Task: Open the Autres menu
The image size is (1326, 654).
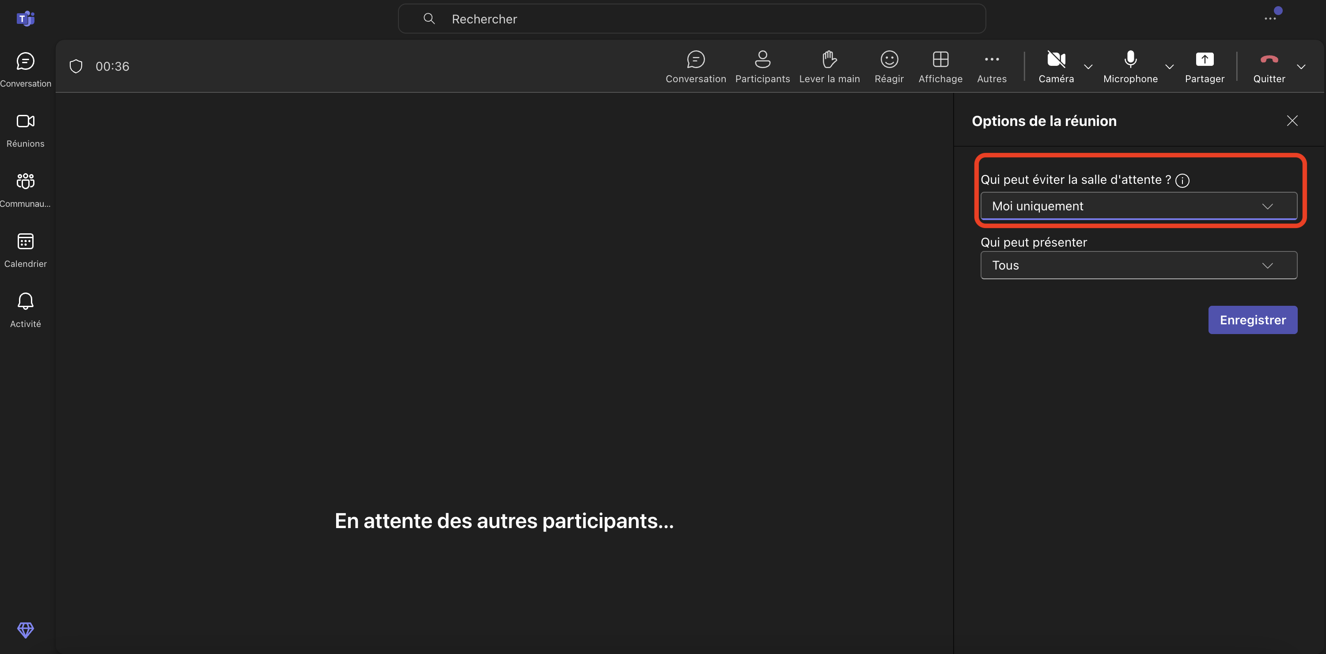Action: [992, 66]
